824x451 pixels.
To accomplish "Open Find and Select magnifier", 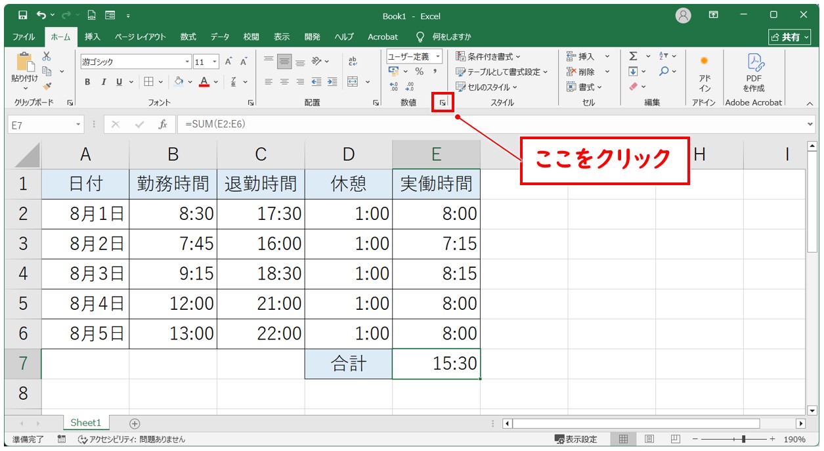I will 664,72.
